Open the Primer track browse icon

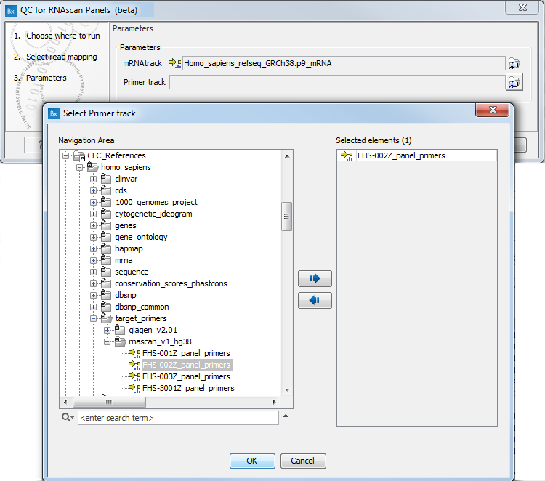tap(514, 83)
